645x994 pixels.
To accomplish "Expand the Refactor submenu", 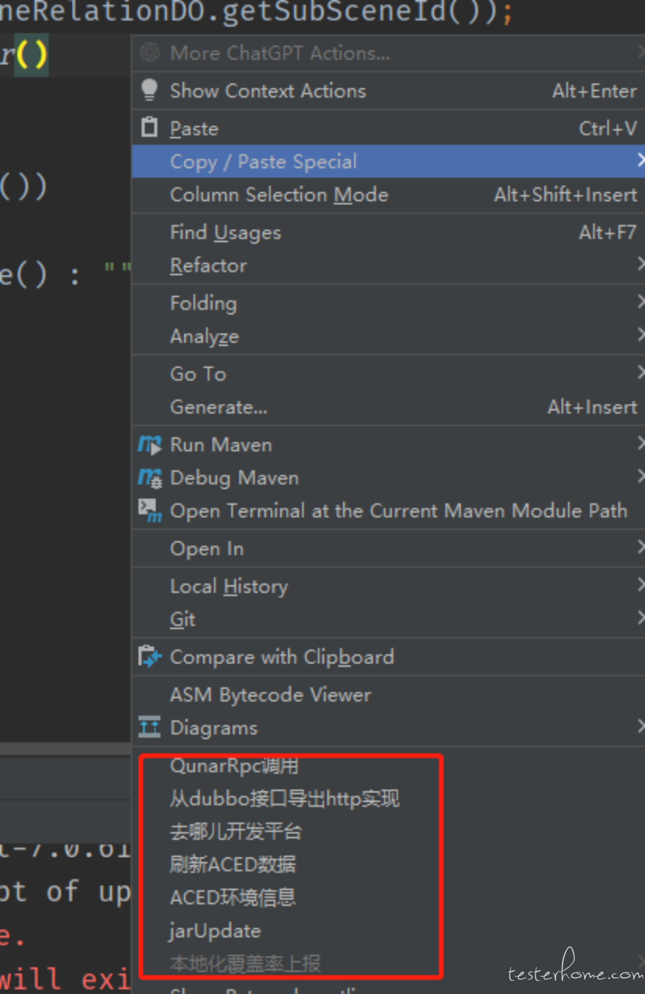I will click(x=208, y=266).
